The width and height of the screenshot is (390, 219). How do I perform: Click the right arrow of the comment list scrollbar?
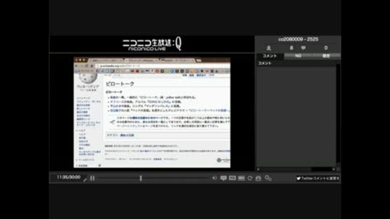coord(334,170)
